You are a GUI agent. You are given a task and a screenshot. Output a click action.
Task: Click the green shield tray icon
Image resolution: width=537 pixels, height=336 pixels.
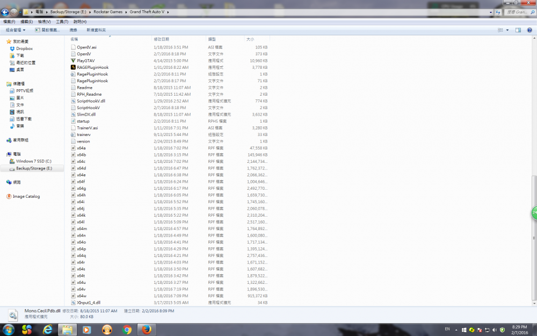pyautogui.click(x=503, y=330)
